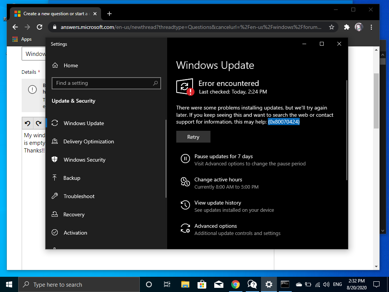Click the clock icon for active hours
389x292 pixels.
[185, 182]
